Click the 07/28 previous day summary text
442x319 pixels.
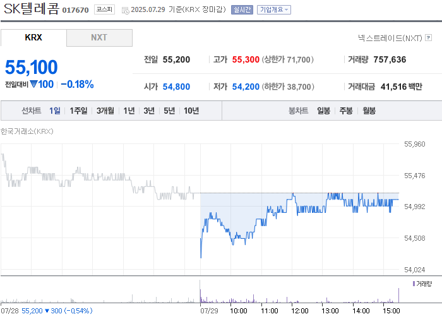(47, 311)
